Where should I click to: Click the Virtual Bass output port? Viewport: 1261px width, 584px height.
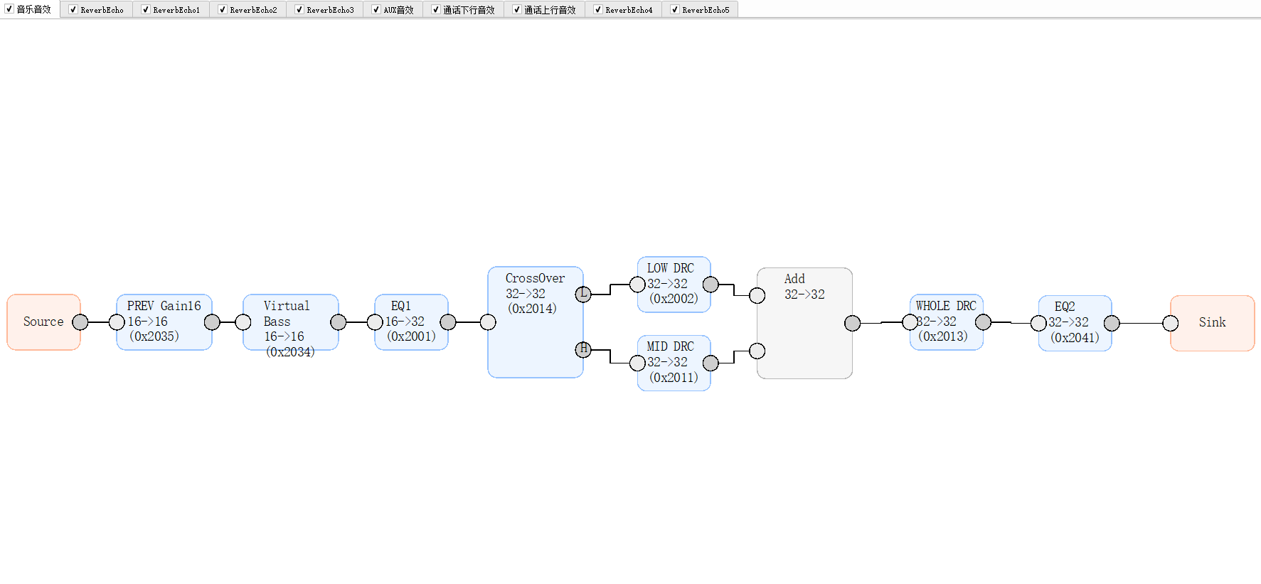[x=339, y=322]
